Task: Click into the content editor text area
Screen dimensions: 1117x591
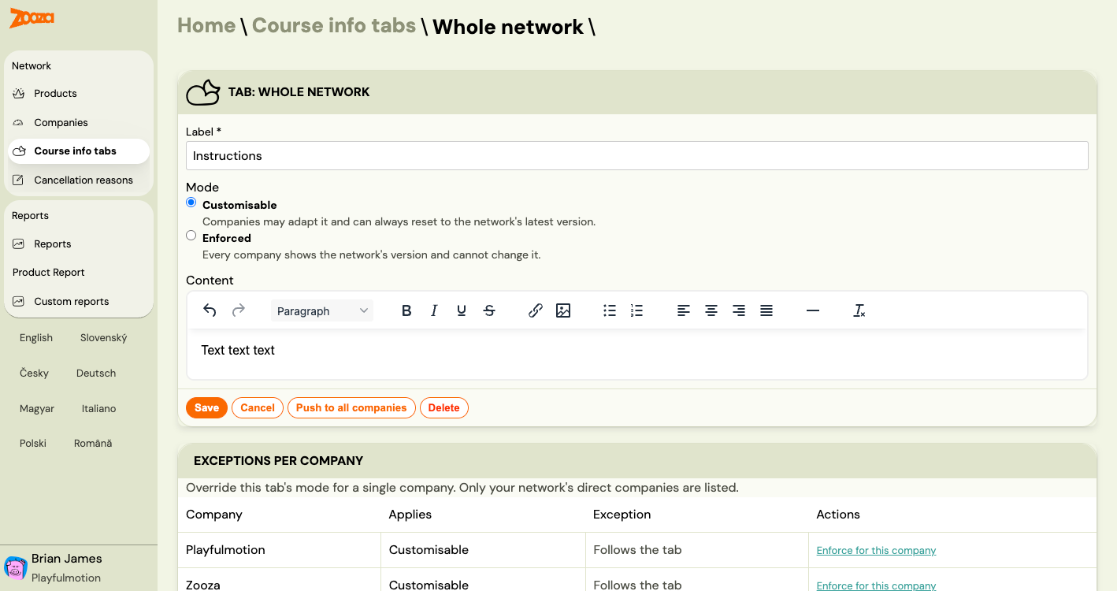Action: click(637, 353)
